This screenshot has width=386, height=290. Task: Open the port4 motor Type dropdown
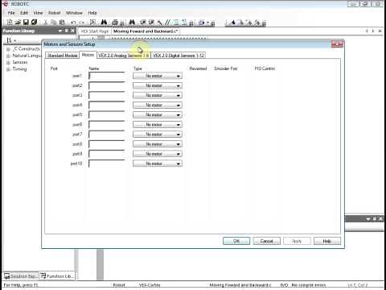coord(158,106)
